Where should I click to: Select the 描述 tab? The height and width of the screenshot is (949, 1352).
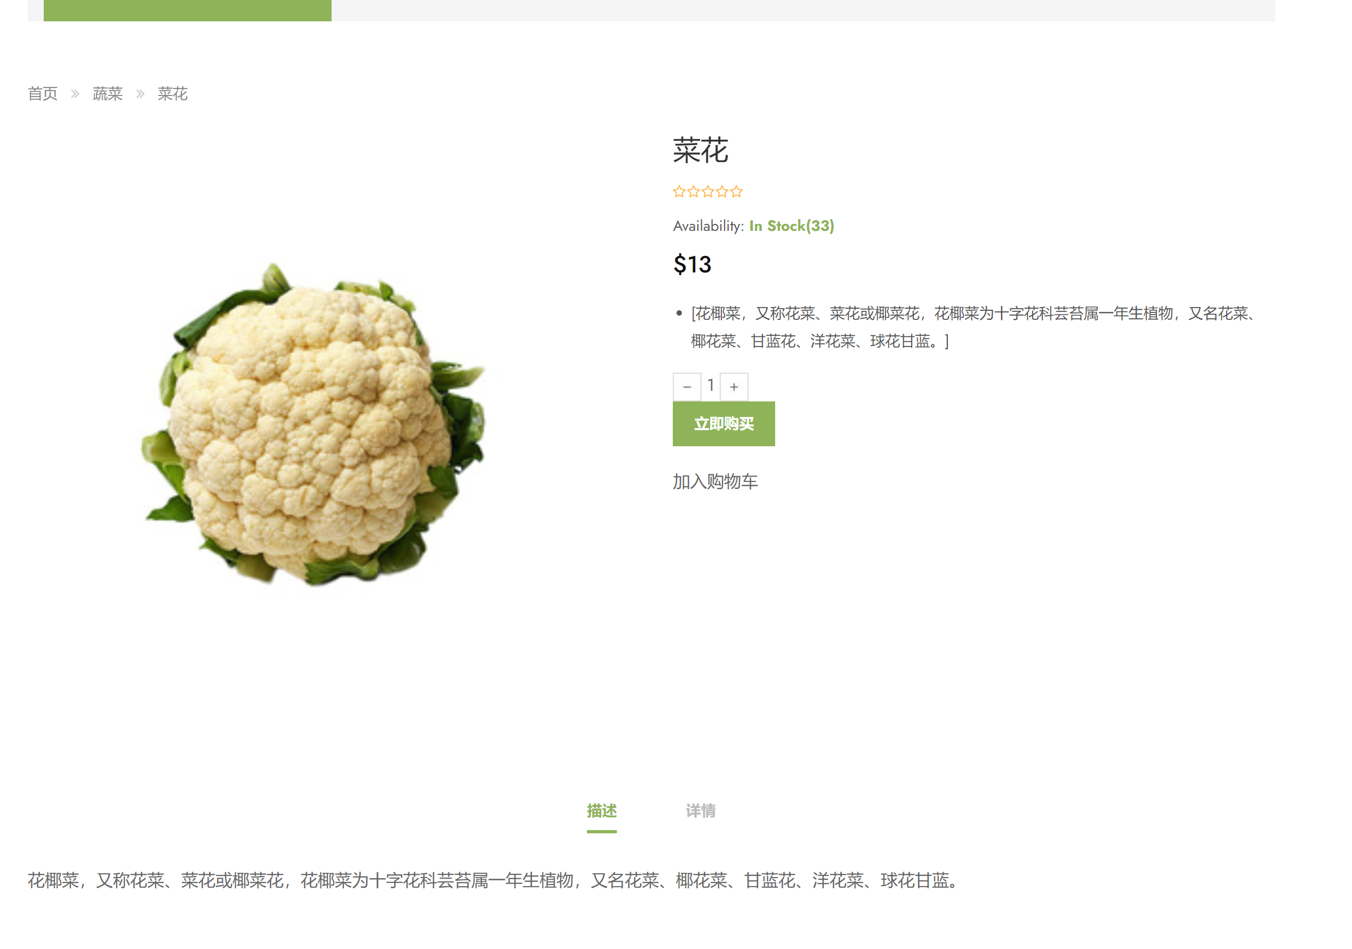[x=601, y=811]
